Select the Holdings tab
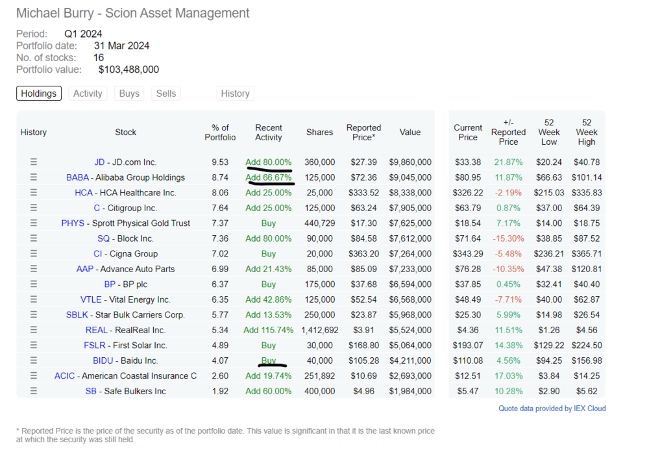Viewport: 649px width, 454px height. click(x=39, y=94)
